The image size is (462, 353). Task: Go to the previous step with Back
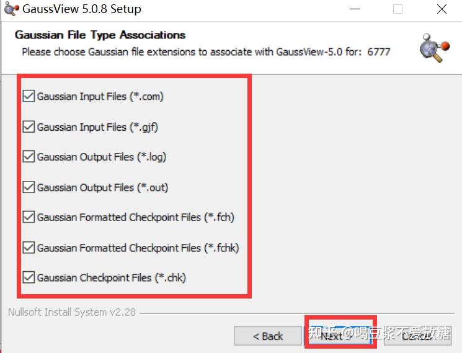click(x=267, y=336)
